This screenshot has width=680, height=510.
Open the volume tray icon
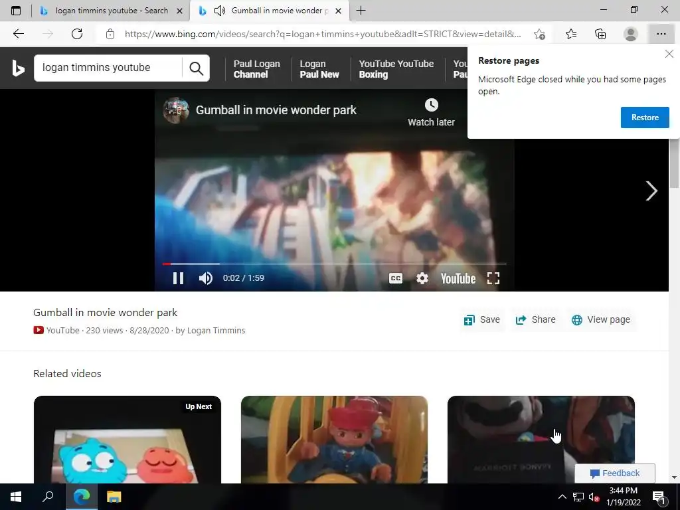pyautogui.click(x=594, y=497)
